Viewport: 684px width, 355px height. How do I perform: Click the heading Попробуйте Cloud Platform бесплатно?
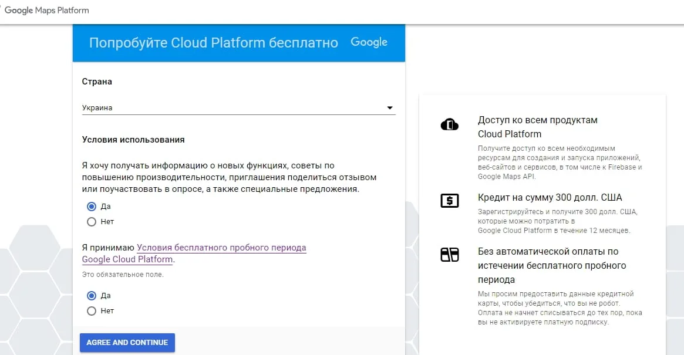(214, 43)
